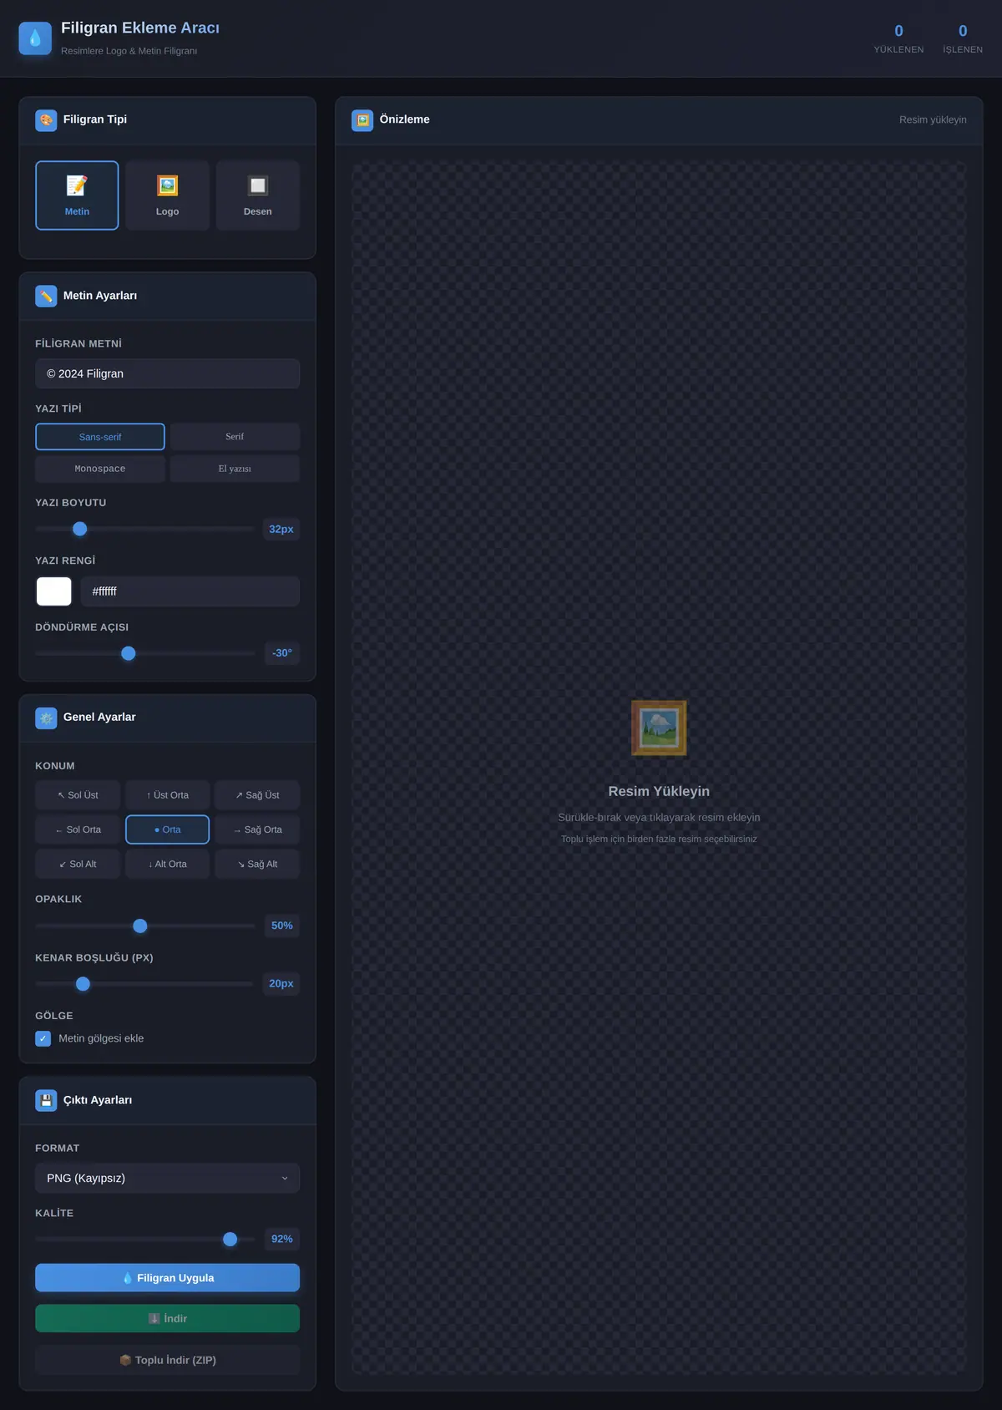Click the Filigran Uygula button
Image resolution: width=1002 pixels, height=1410 pixels.
(x=167, y=1278)
